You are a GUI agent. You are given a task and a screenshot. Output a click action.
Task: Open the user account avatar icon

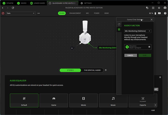pos(165,8)
